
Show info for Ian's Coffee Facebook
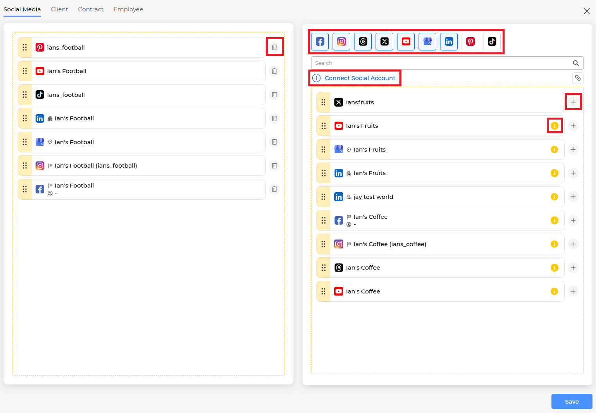(x=555, y=220)
